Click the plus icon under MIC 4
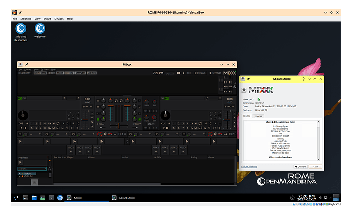Screen dimensions: 352x219 pyautogui.click(x=97, y=152)
